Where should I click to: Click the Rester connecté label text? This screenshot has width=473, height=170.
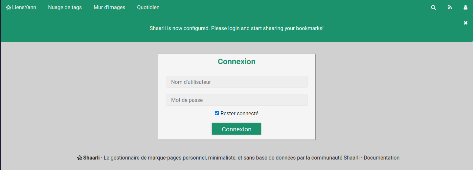[239, 114]
